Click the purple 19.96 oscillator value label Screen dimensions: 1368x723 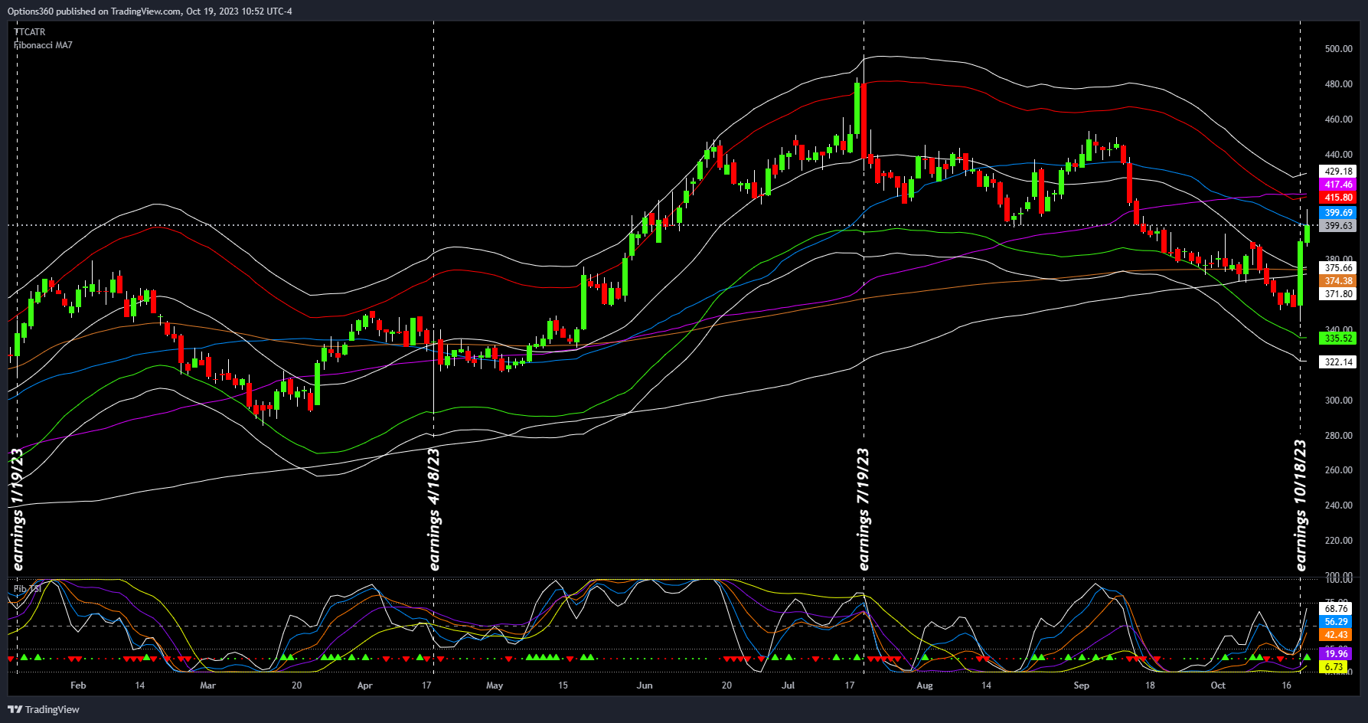coord(1337,654)
